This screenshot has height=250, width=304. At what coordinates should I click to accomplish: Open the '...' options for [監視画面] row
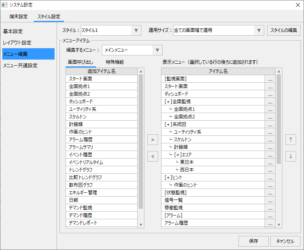[270, 79]
